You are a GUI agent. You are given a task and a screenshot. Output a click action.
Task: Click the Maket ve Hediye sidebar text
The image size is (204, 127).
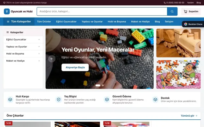click(x=15, y=61)
